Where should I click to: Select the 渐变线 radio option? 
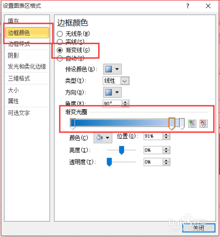pyautogui.click(x=60, y=50)
